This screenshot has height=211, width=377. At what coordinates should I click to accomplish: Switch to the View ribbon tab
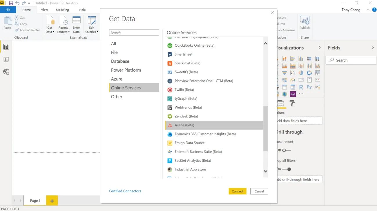44,10
